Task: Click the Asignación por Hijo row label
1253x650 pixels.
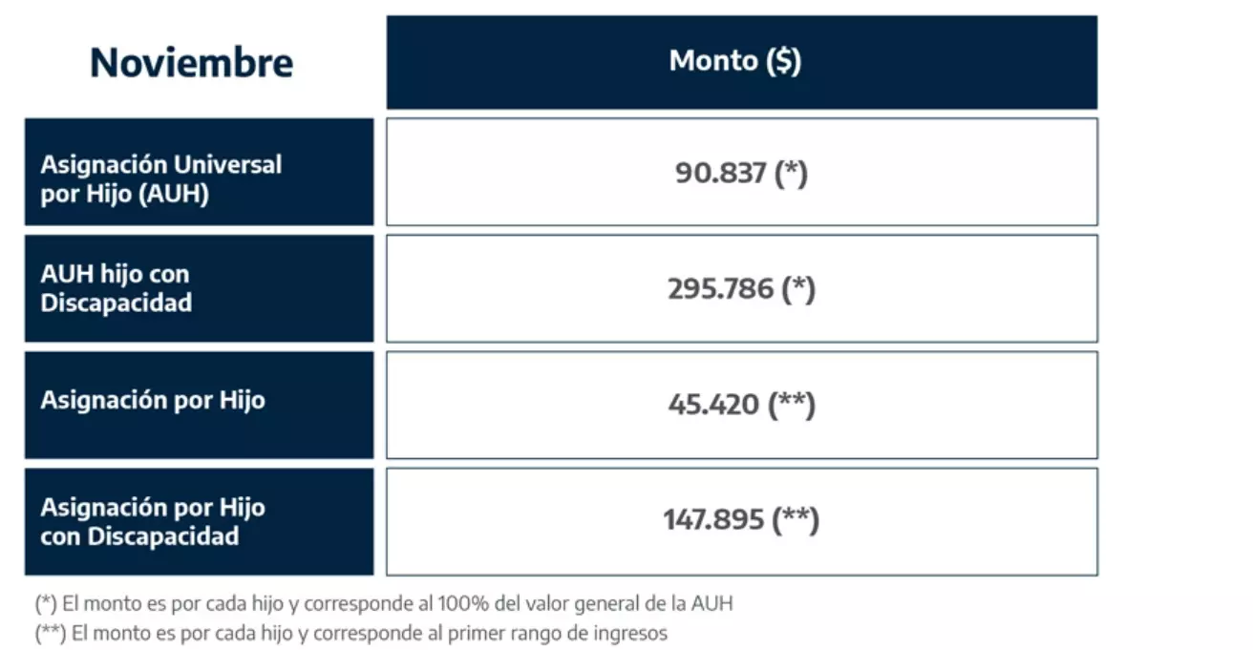Action: tap(152, 400)
